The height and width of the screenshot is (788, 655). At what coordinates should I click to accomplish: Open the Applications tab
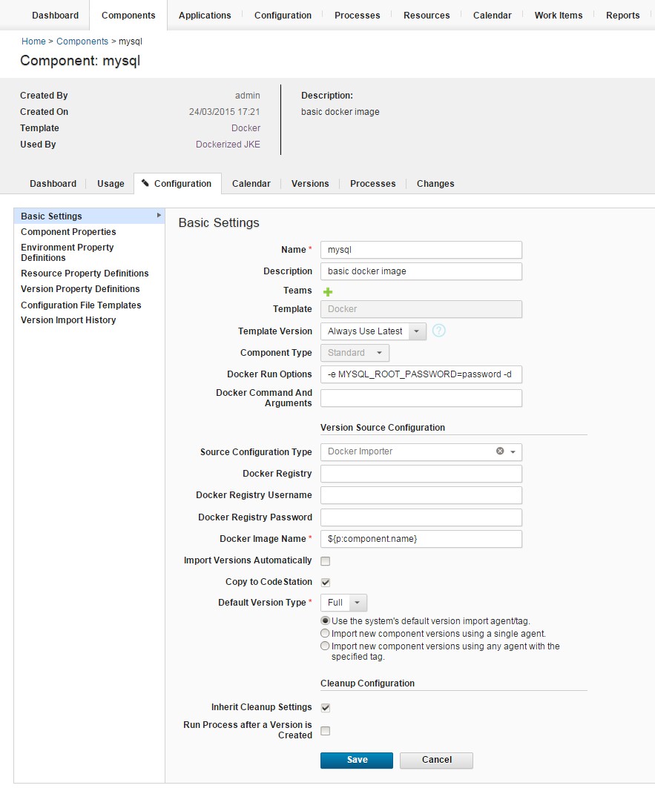coord(205,15)
